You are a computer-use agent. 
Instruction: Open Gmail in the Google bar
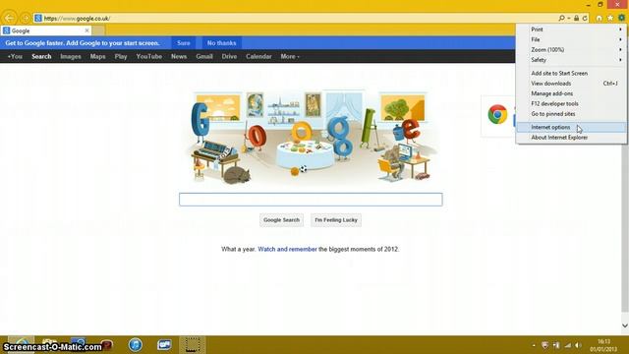pos(204,57)
